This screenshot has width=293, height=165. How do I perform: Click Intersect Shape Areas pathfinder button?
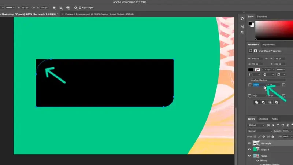pos(270,102)
